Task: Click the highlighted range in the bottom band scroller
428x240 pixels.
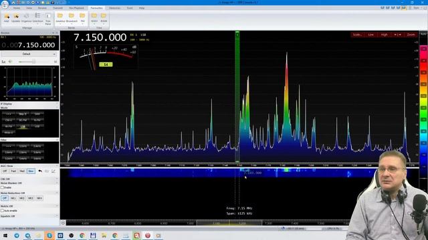Action: [229, 223]
